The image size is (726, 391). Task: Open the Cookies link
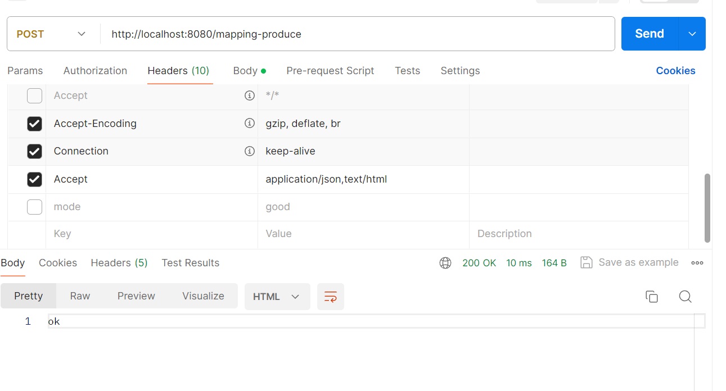(675, 71)
